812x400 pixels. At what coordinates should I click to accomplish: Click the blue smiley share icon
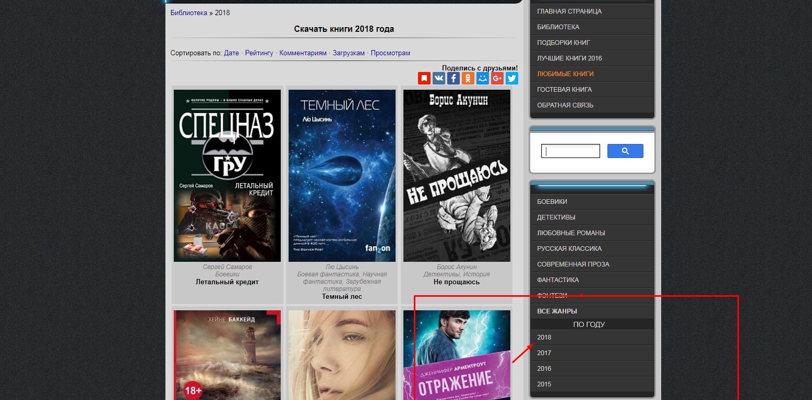click(x=483, y=78)
